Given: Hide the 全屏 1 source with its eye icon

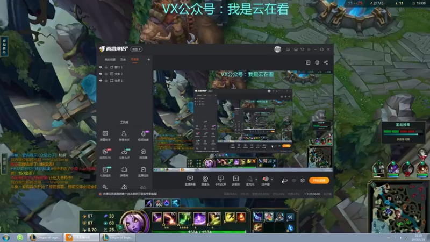Looking at the screenshot, I should click(101, 80).
